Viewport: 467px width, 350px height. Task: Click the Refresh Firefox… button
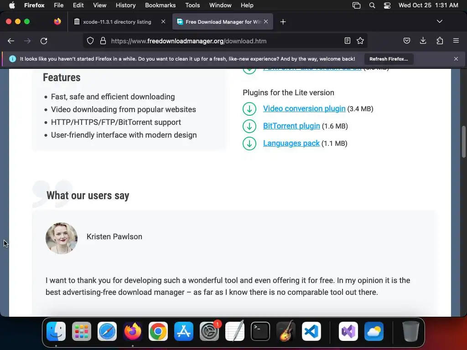pyautogui.click(x=389, y=59)
